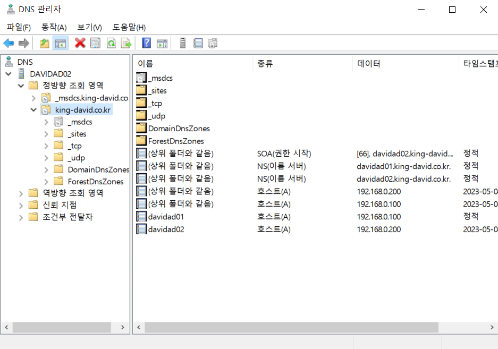
Task: Click 192.168.0.200 in the davidad02 row
Action: point(378,229)
